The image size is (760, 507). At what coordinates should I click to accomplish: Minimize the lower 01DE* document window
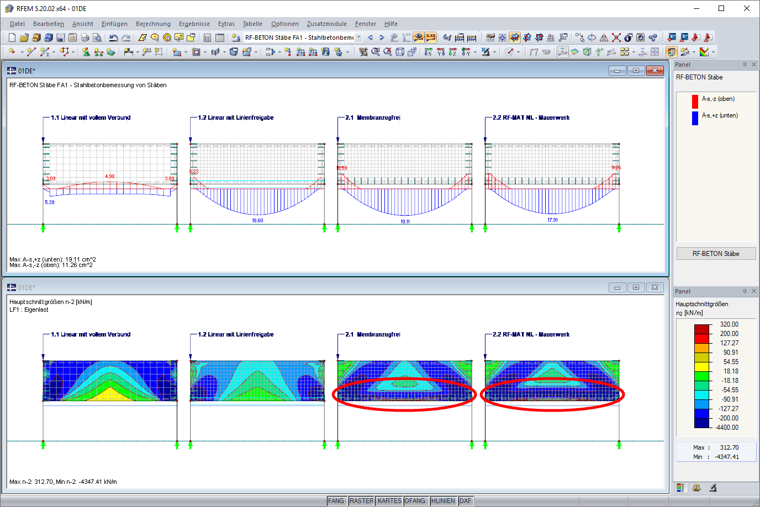(x=617, y=287)
